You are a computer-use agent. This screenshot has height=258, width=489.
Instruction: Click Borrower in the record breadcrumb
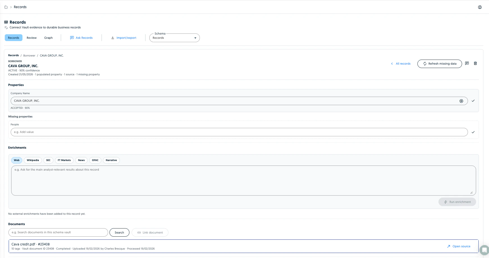[x=29, y=56]
